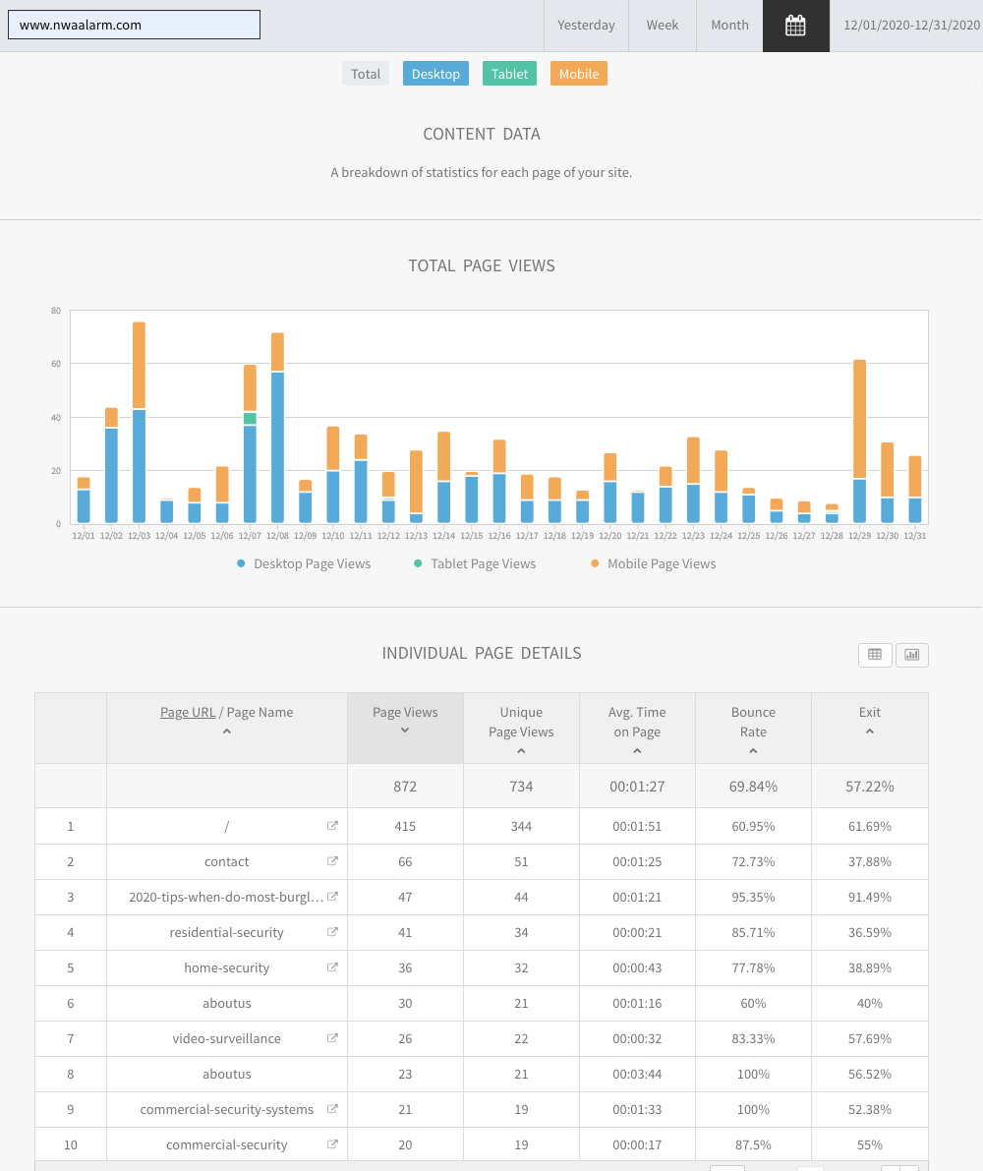Click the homepage page views value 415
The image size is (983, 1171).
tap(405, 826)
